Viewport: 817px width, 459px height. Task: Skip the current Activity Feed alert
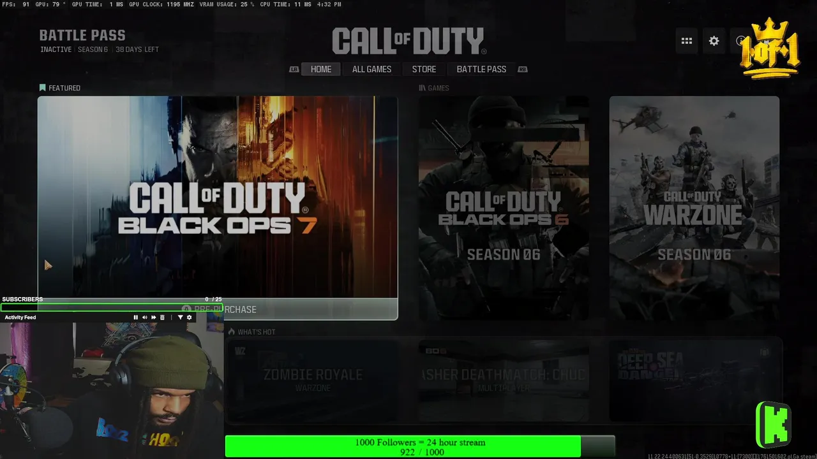coord(153,317)
